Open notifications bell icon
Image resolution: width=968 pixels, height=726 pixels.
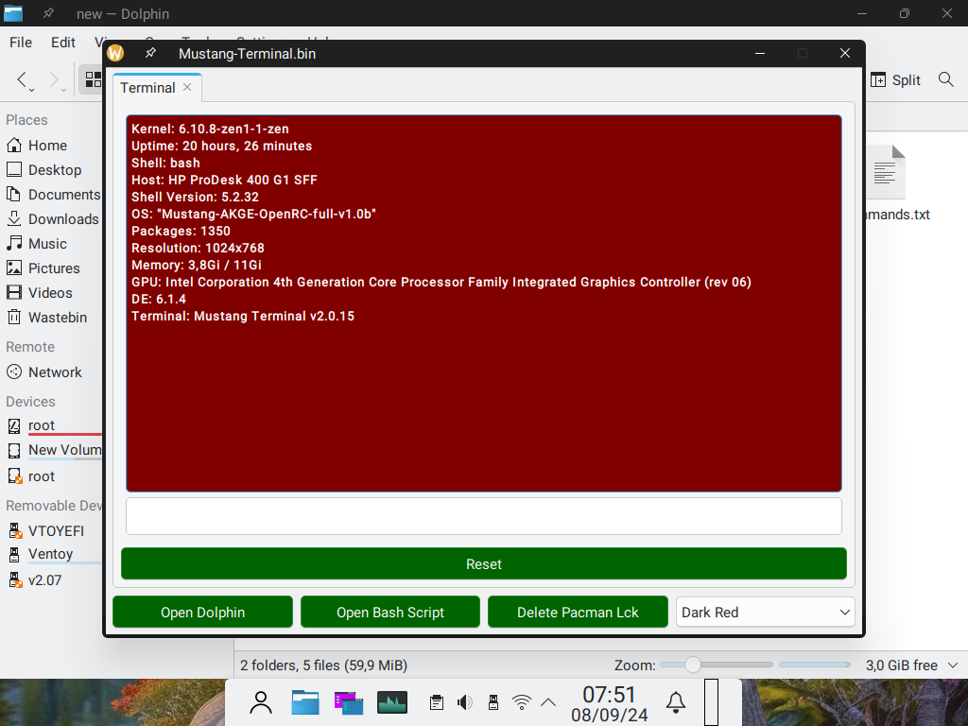point(675,702)
